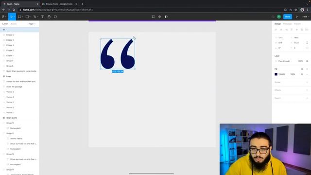
Task: Click the Align bottom icon
Action: [302, 30]
